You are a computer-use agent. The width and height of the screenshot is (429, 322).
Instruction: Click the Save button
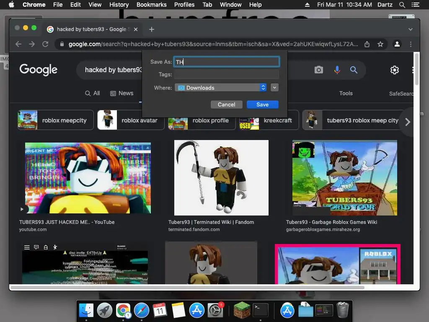263,104
